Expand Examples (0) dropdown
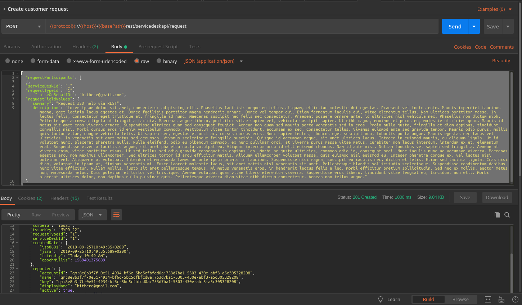The image size is (522, 305). tap(494, 9)
